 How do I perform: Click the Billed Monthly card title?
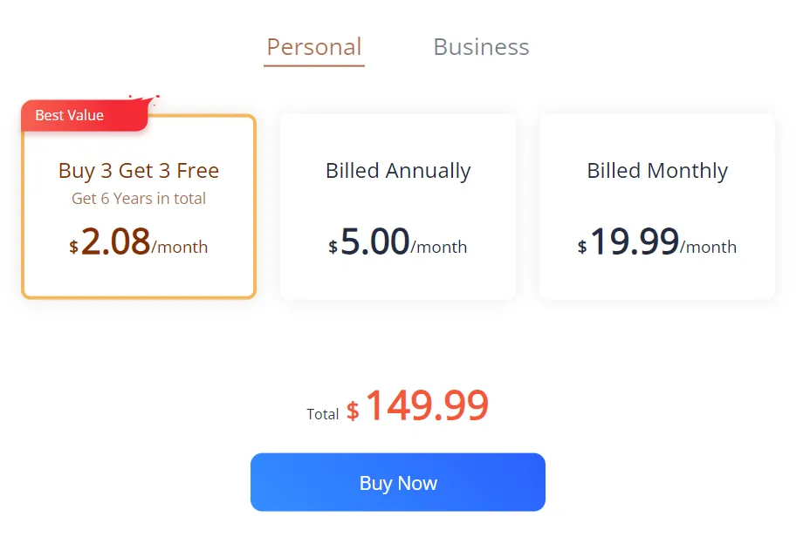click(656, 171)
